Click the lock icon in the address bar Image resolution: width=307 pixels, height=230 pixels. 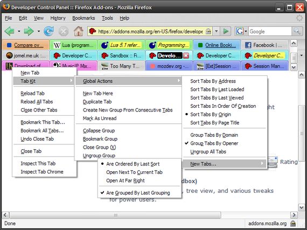click(208, 31)
